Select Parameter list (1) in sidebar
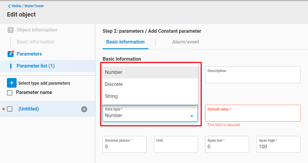The image size is (308, 163). (36, 66)
